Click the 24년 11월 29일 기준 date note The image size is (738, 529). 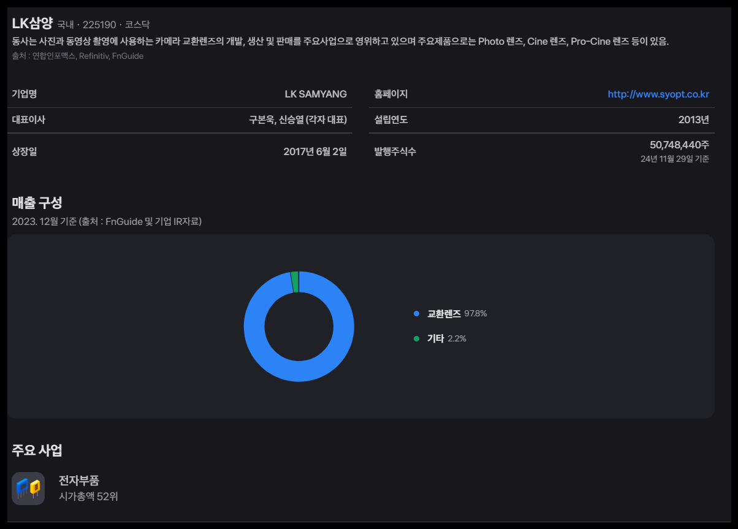click(x=675, y=159)
